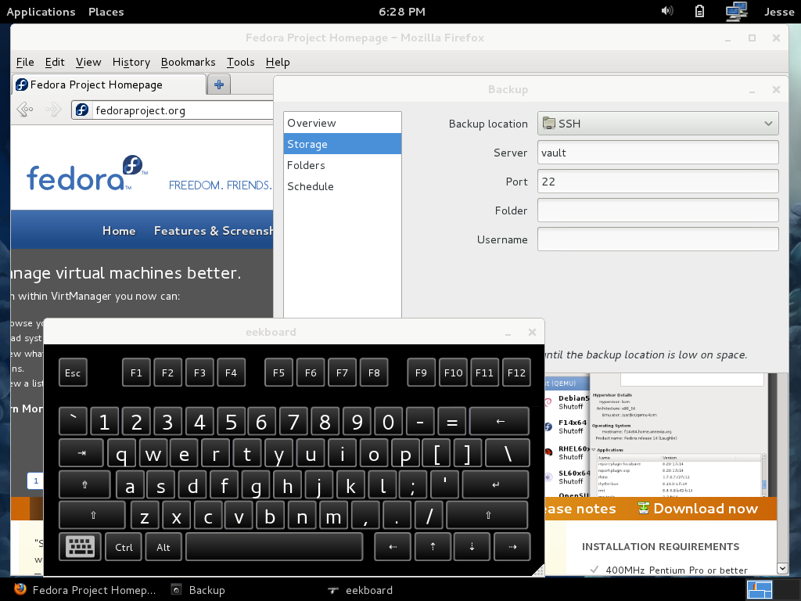801x601 pixels.
Task: Click the Fedora logo on the webpage
Action: pyautogui.click(x=88, y=175)
